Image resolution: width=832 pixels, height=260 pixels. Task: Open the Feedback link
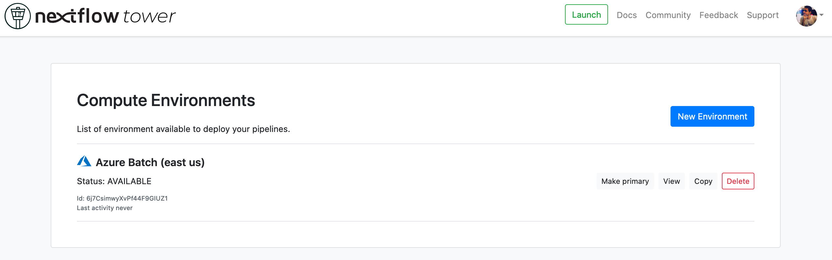719,15
